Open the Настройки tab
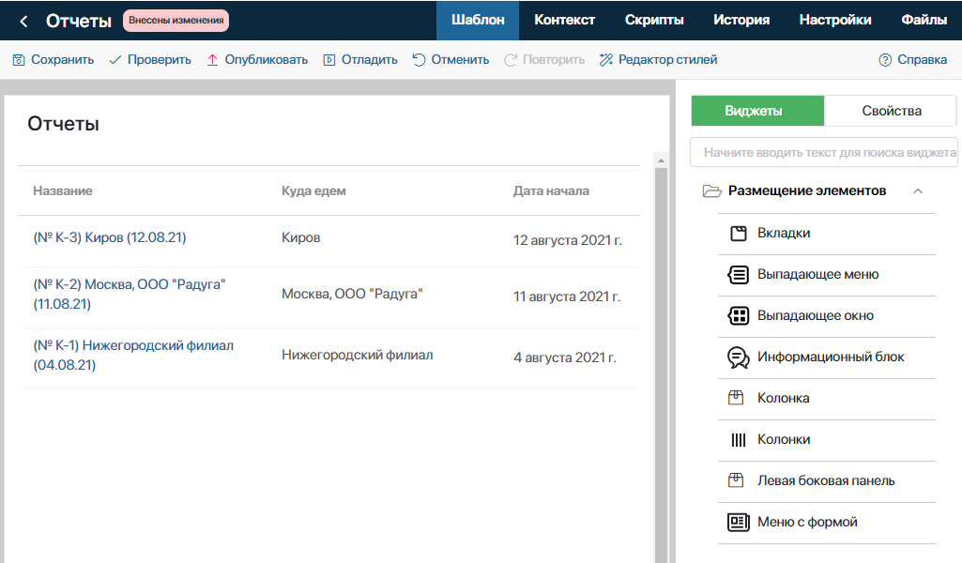962x563 pixels. pos(835,21)
